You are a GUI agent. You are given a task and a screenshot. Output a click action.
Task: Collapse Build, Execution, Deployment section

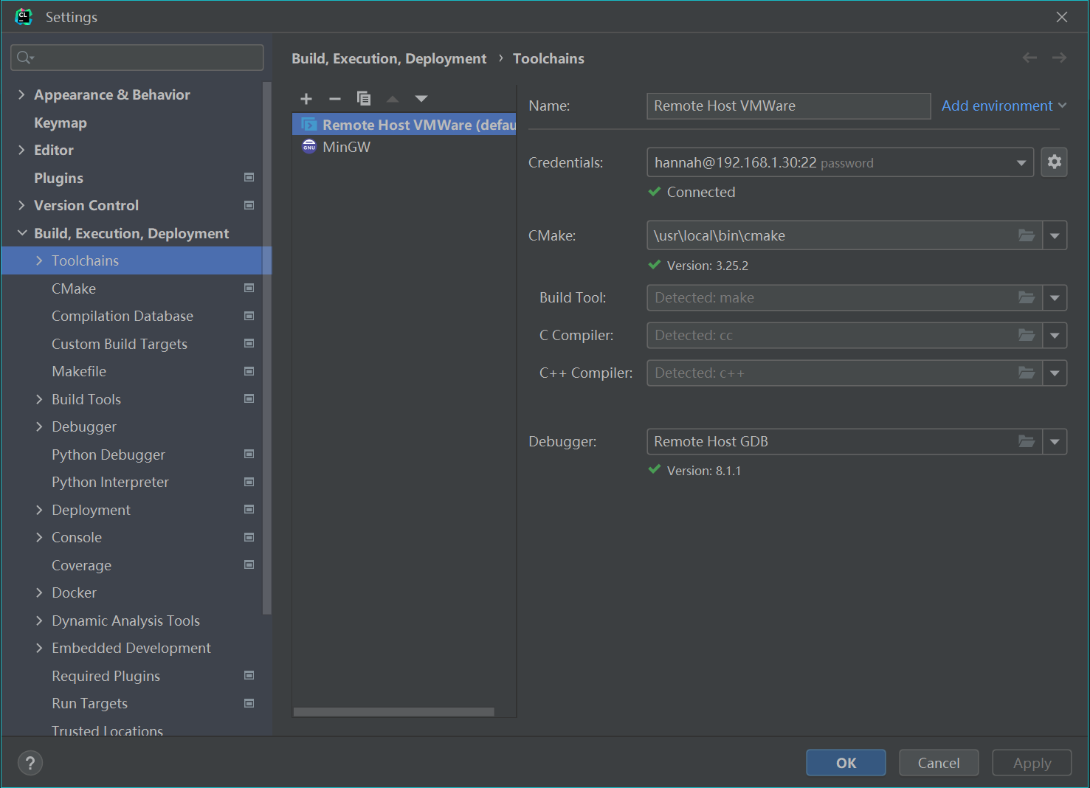21,233
